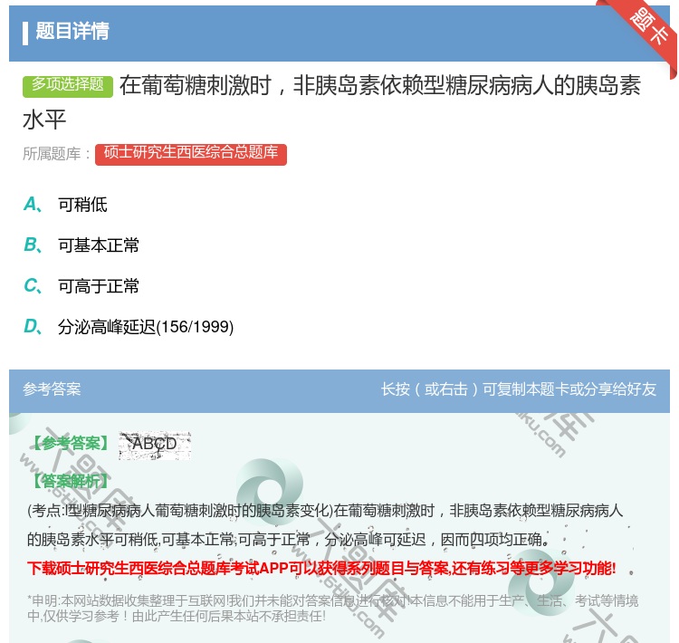Click the 长按（或右击）copy and share hint

pyautogui.click(x=518, y=389)
